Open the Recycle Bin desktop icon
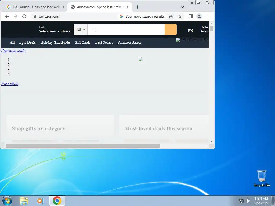Screen dimensions: 275x206 (262, 178)
